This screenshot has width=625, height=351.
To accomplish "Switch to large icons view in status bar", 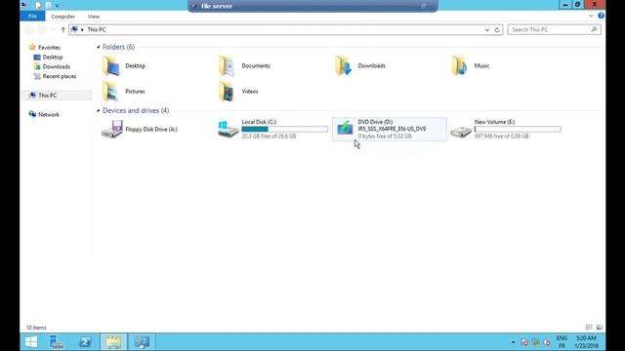I will click(x=599, y=328).
